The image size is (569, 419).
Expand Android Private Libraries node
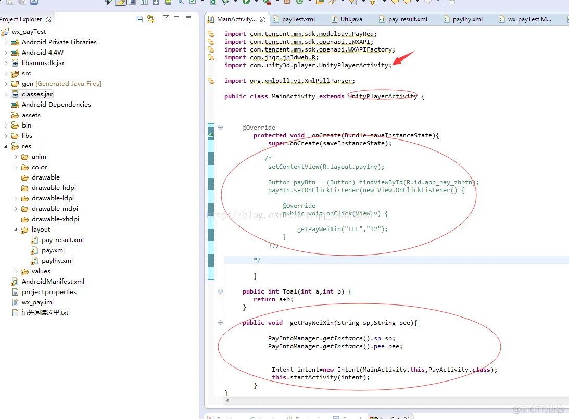click(6, 42)
